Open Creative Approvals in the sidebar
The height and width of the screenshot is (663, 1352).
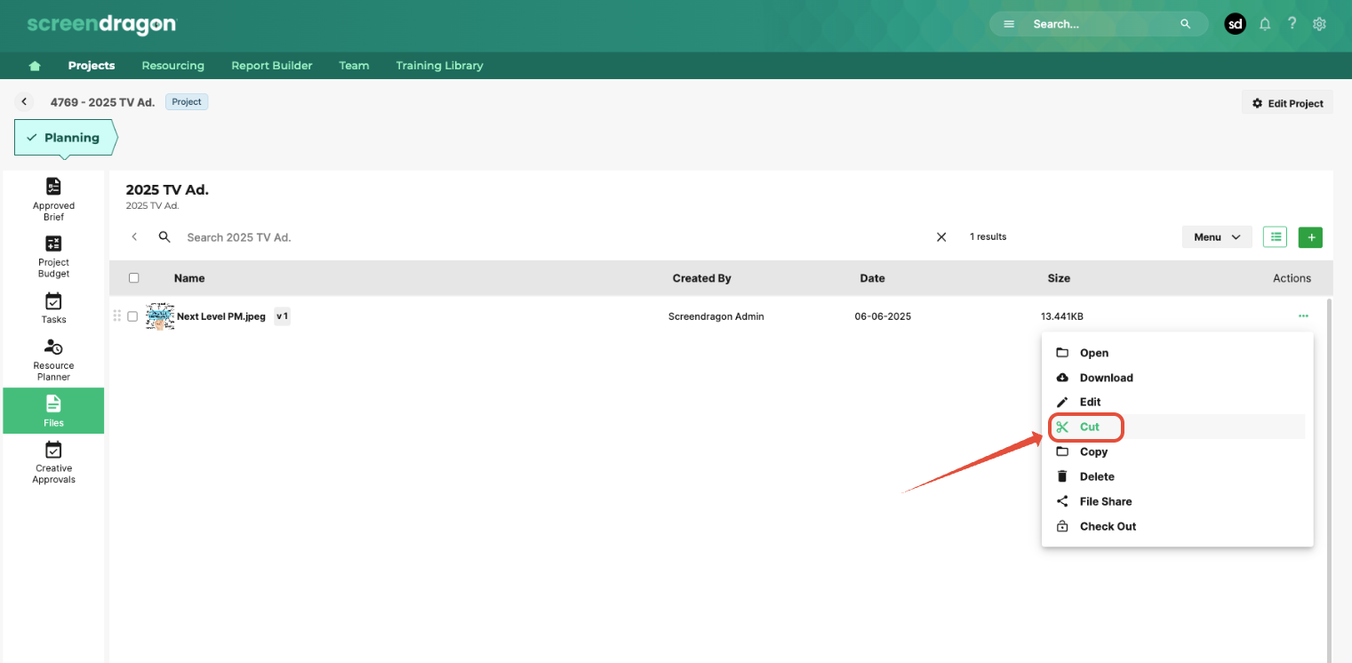(53, 462)
